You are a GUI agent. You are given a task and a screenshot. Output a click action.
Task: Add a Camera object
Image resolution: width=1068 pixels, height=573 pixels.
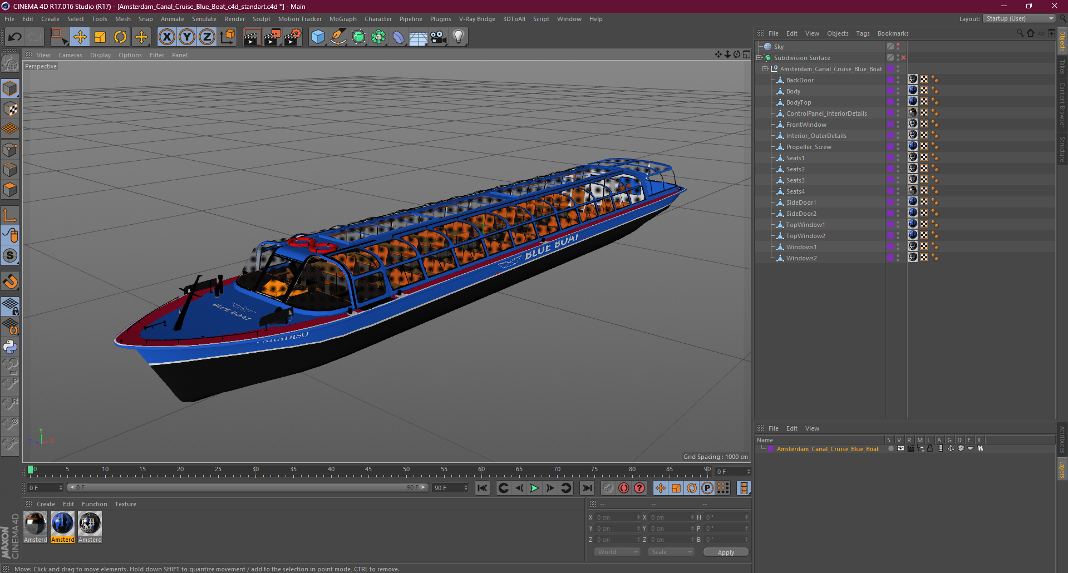(x=439, y=37)
